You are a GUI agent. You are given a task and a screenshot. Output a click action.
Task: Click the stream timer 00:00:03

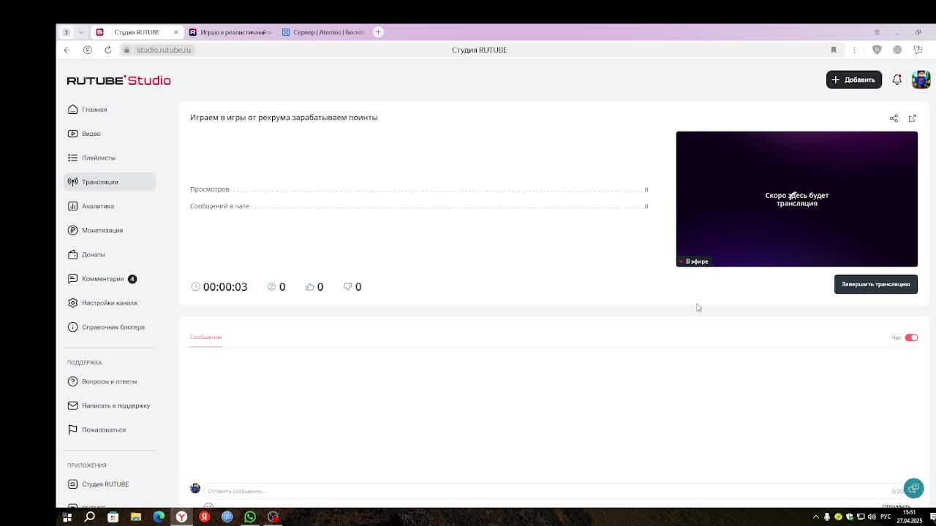pyautogui.click(x=219, y=286)
